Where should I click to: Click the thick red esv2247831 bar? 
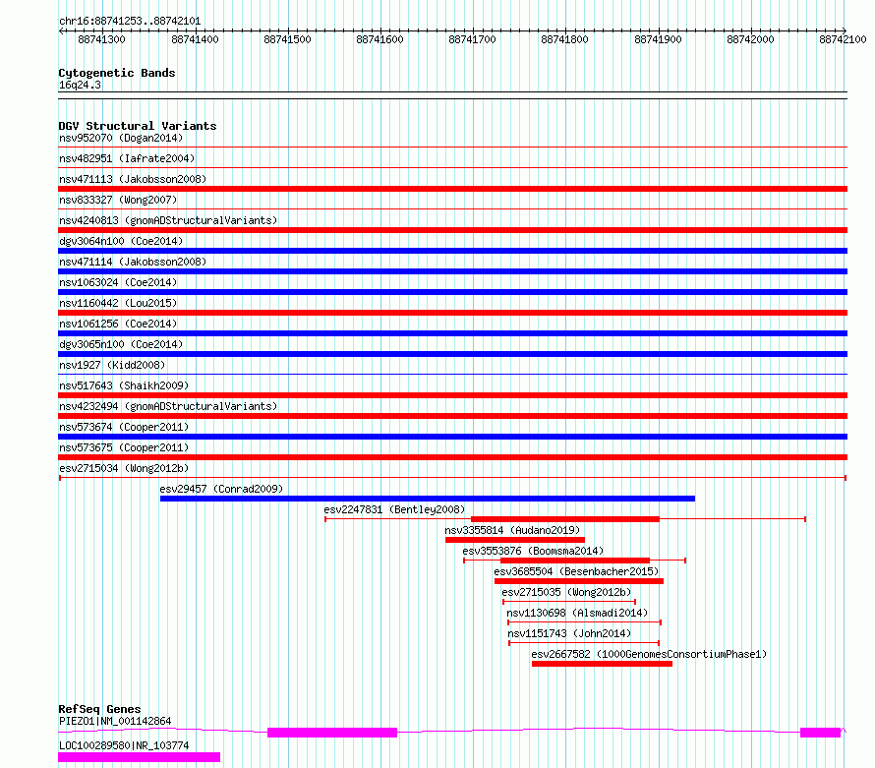[565, 519]
